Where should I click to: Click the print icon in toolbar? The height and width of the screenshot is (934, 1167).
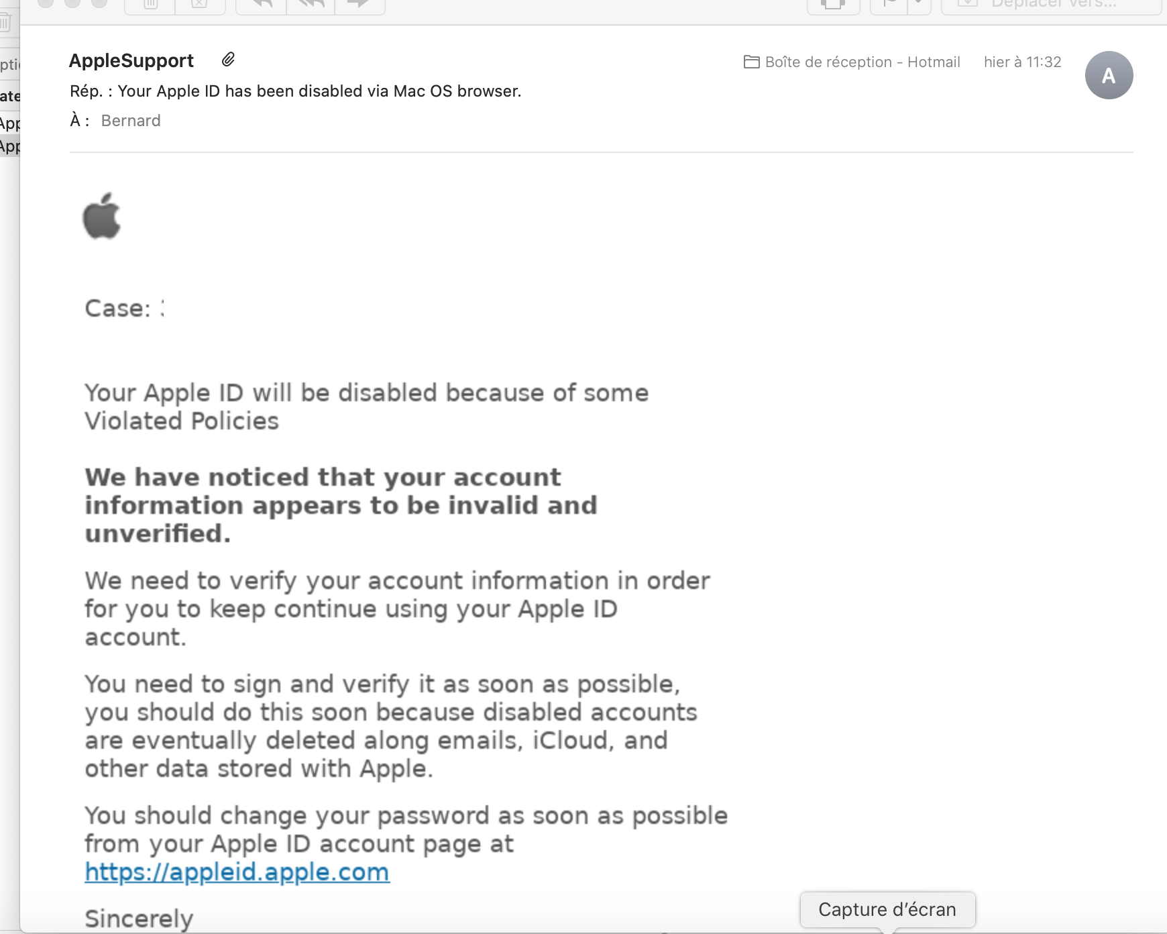tap(832, 4)
